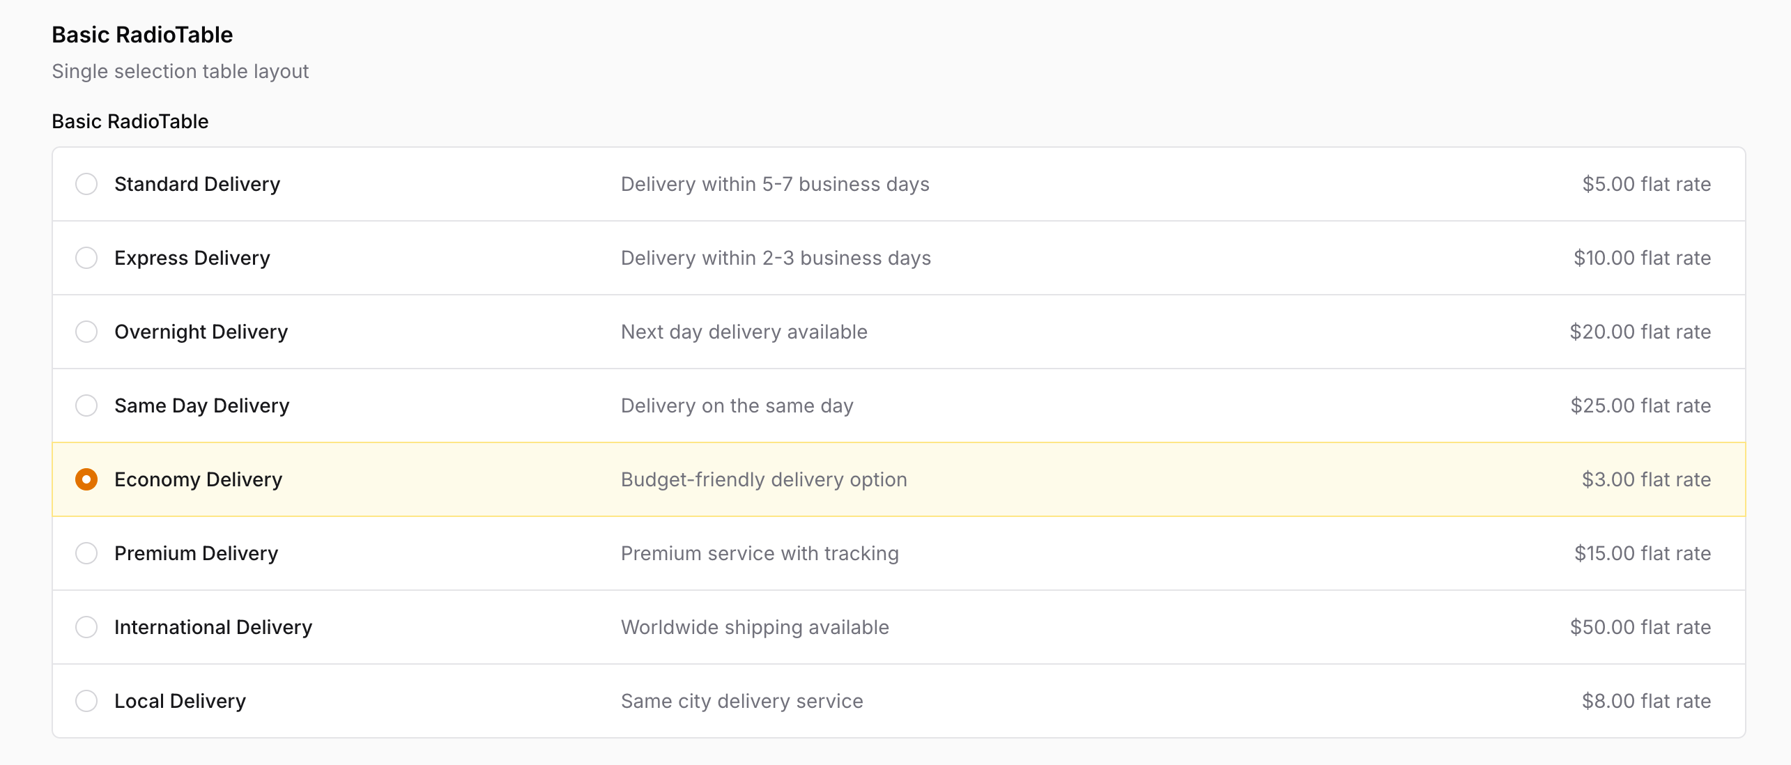Click the Budget-friendly delivery option description
This screenshot has width=1791, height=765.
pos(764,479)
